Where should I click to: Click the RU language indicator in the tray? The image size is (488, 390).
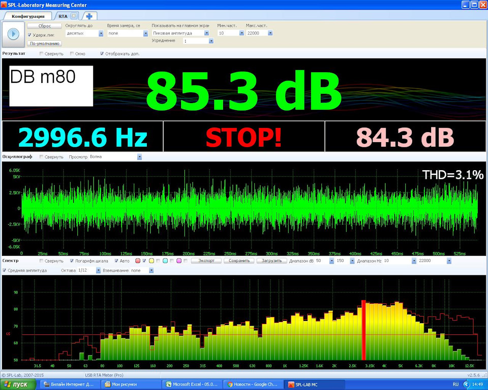point(455,385)
